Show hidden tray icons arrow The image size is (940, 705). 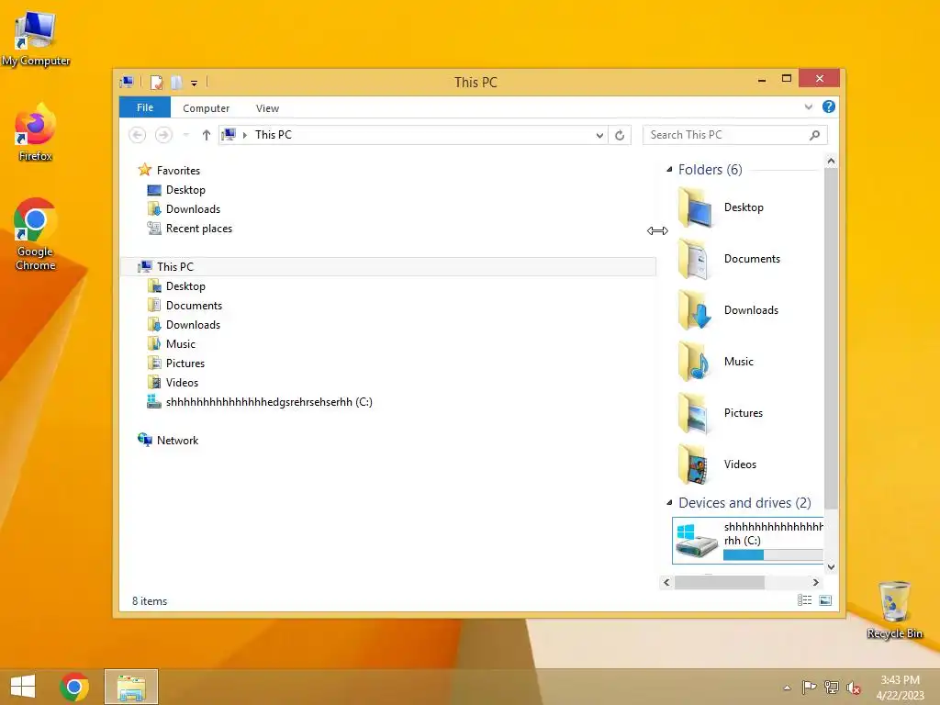pyautogui.click(x=787, y=688)
